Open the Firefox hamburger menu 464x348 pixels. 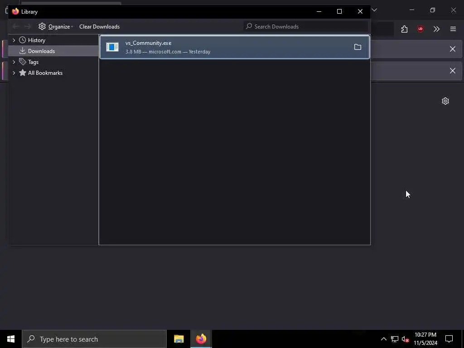453,29
